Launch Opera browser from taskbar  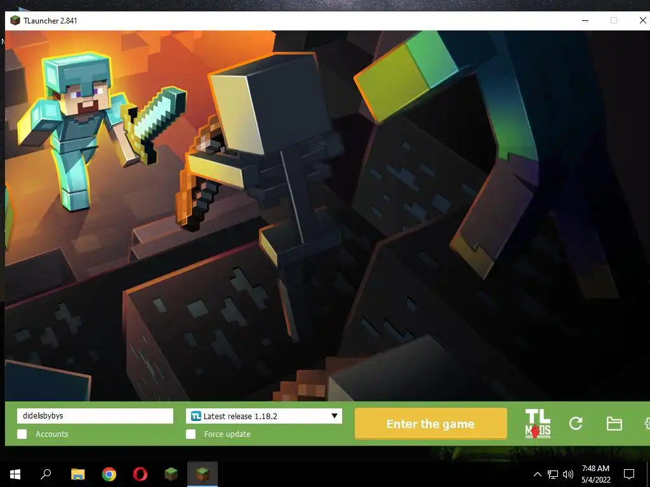pyautogui.click(x=140, y=474)
